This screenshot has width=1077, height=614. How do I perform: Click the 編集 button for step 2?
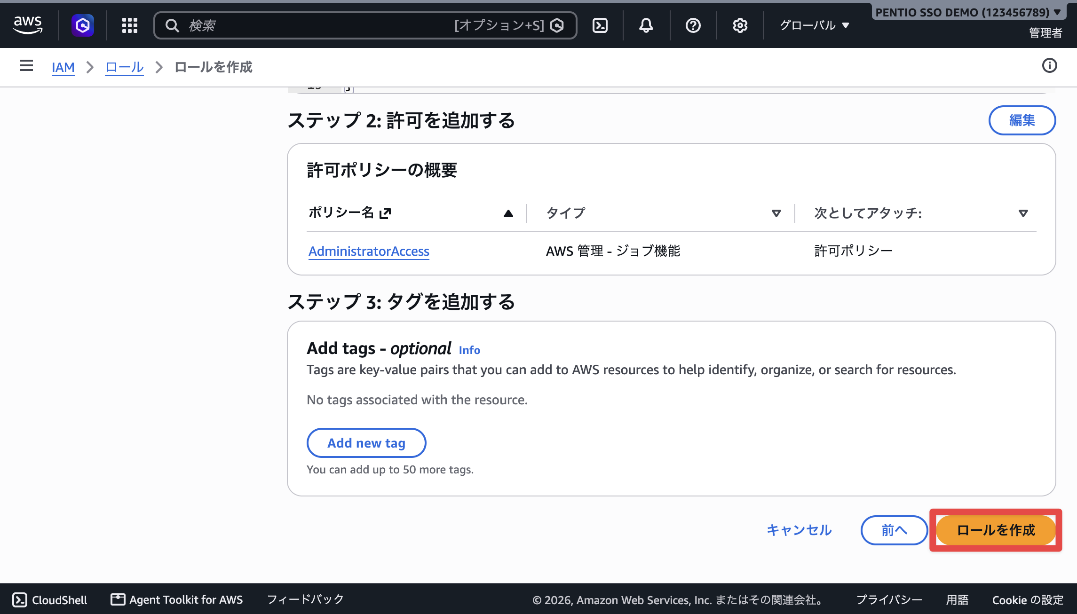[x=1022, y=120]
